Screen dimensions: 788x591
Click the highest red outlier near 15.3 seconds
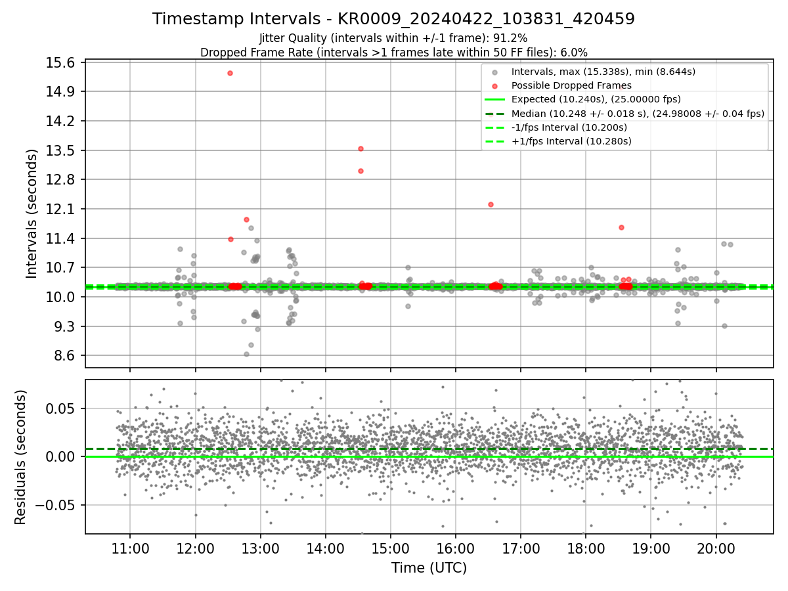[230, 73]
